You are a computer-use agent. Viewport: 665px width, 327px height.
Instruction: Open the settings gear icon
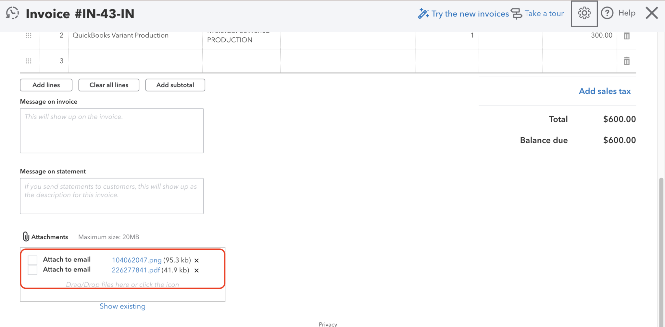pyautogui.click(x=584, y=13)
